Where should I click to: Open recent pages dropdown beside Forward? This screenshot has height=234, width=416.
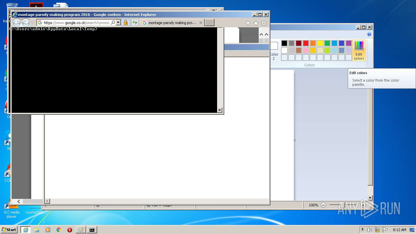33,23
